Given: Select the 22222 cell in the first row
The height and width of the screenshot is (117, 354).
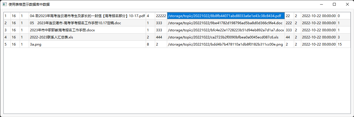Looking at the screenshot, I should pyautogui.click(x=161, y=16).
